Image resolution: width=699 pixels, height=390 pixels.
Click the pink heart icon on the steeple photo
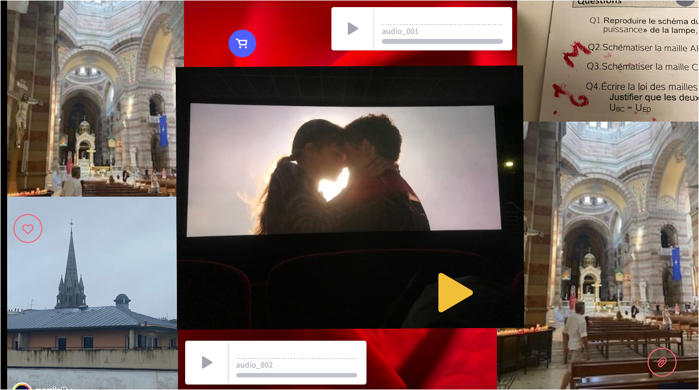pos(28,229)
